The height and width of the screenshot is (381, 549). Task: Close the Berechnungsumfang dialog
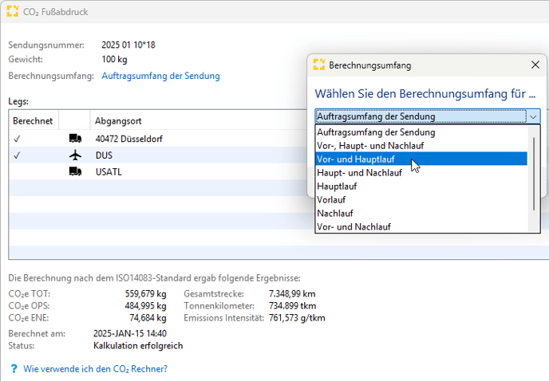(x=535, y=65)
